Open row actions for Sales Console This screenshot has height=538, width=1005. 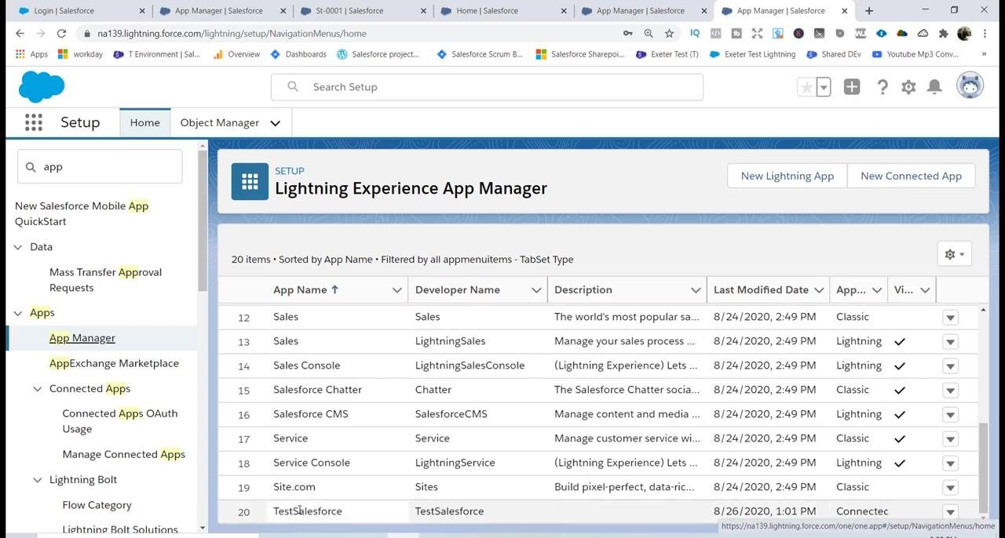[x=950, y=366]
